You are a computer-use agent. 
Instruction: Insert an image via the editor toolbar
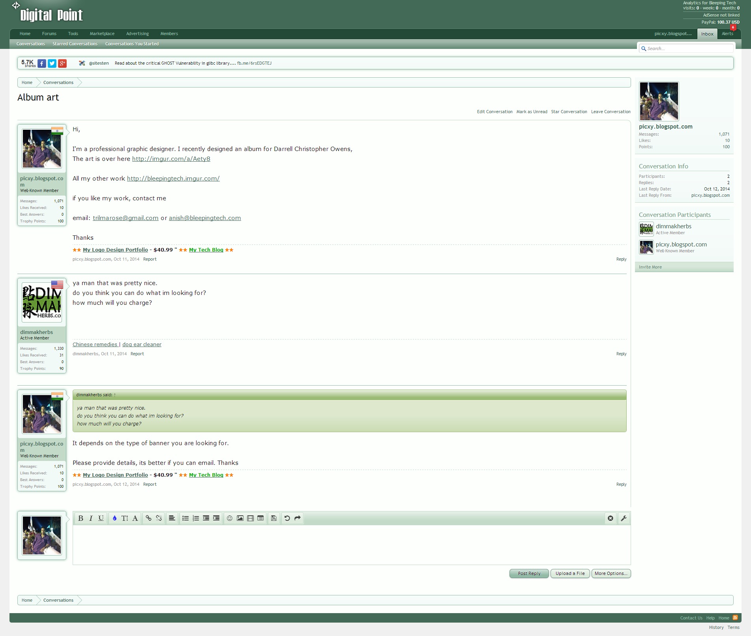tap(240, 518)
